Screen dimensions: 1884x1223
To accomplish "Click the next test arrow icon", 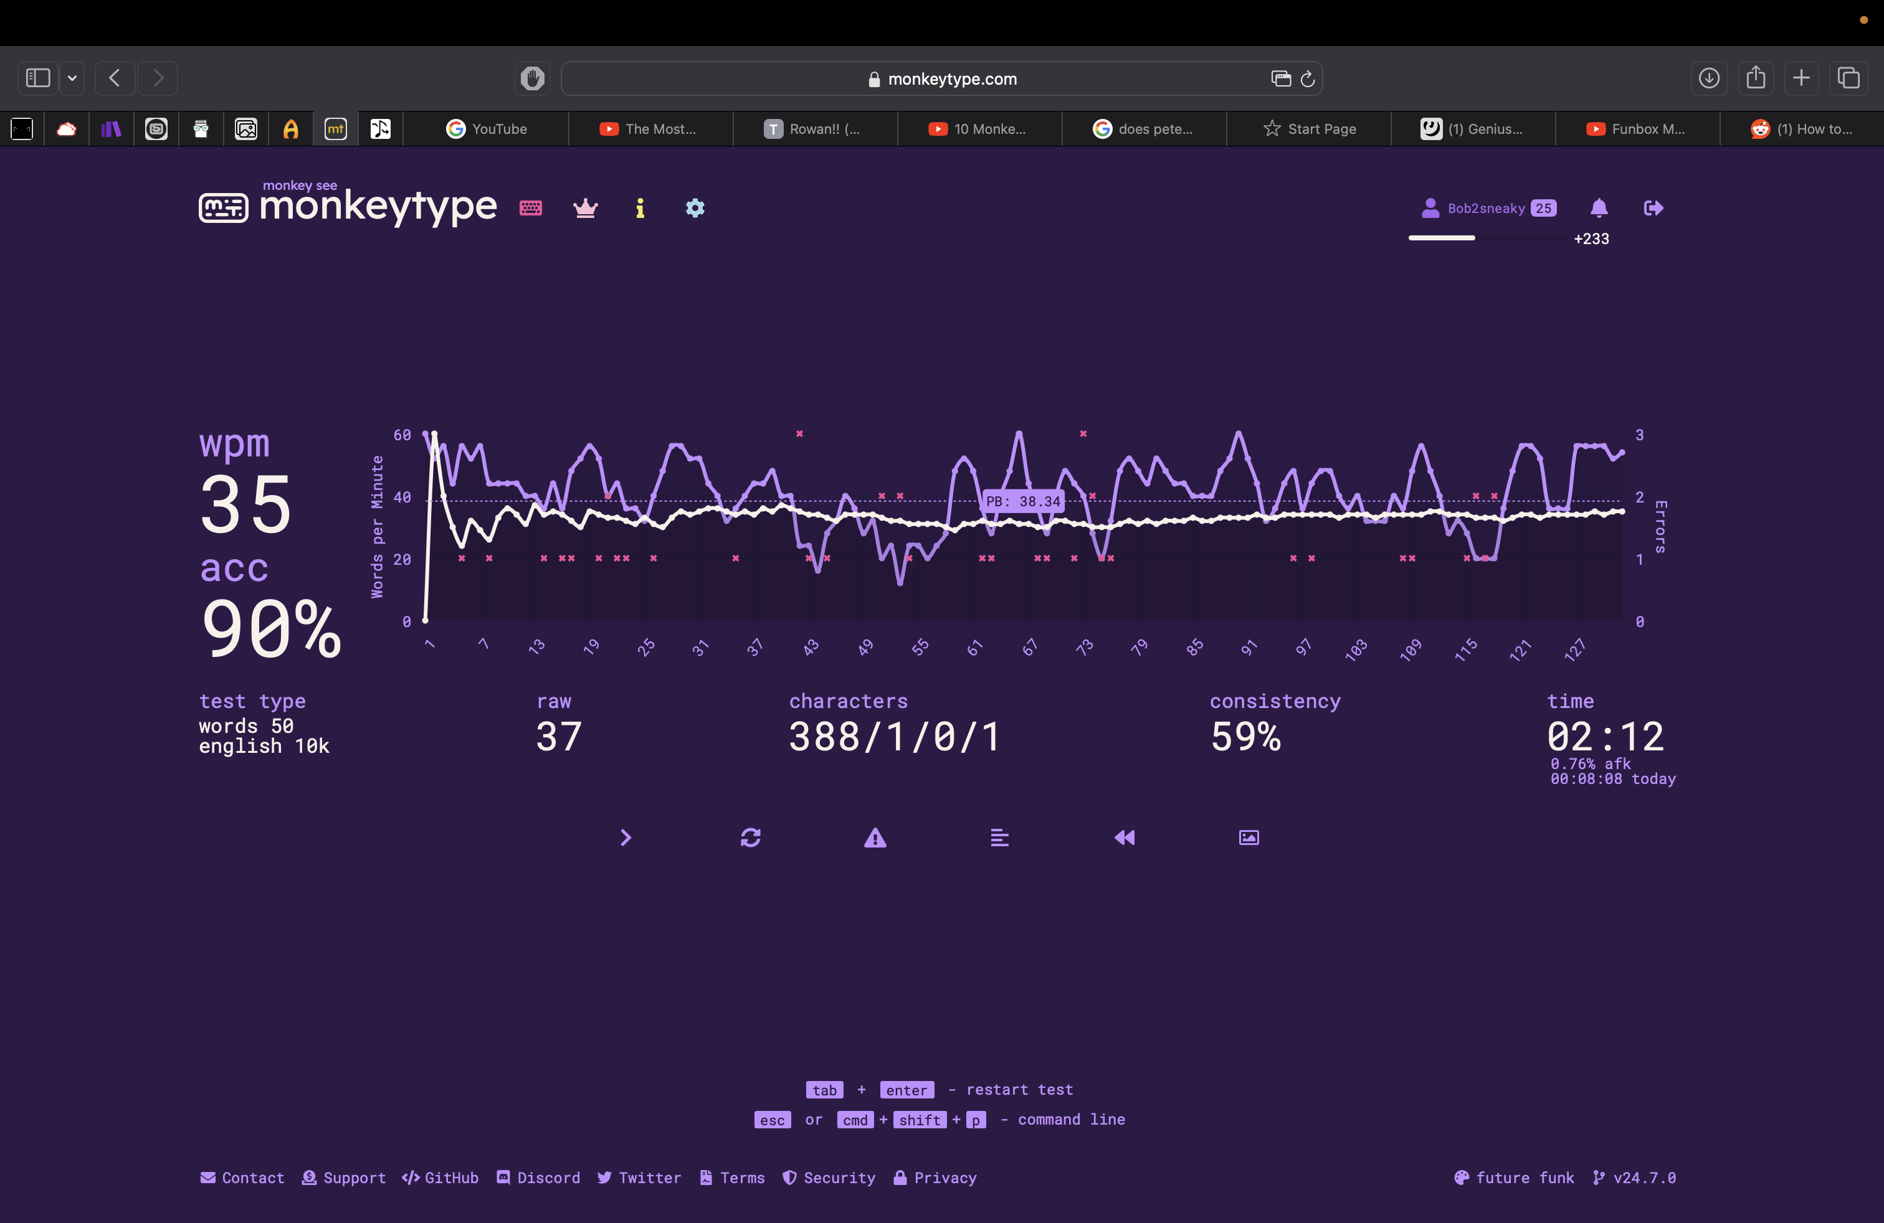I will 626,838.
